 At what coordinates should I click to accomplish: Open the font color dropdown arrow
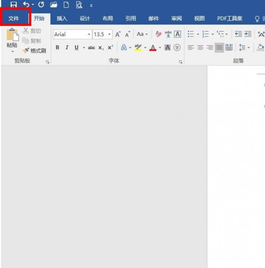pos(160,47)
